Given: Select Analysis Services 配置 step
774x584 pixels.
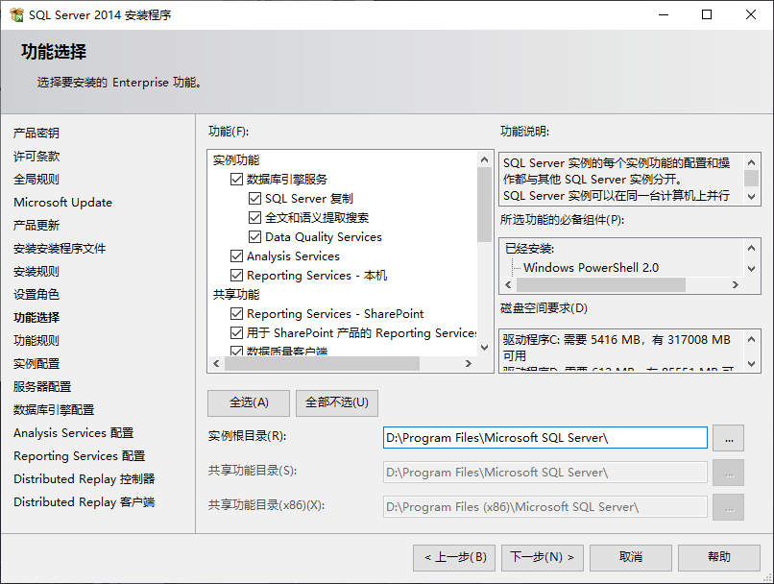Looking at the screenshot, I should click(x=74, y=433).
